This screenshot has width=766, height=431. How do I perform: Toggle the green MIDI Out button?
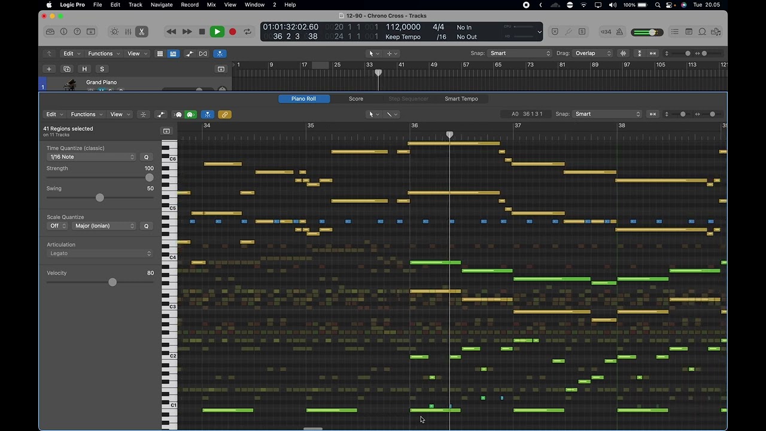(190, 114)
